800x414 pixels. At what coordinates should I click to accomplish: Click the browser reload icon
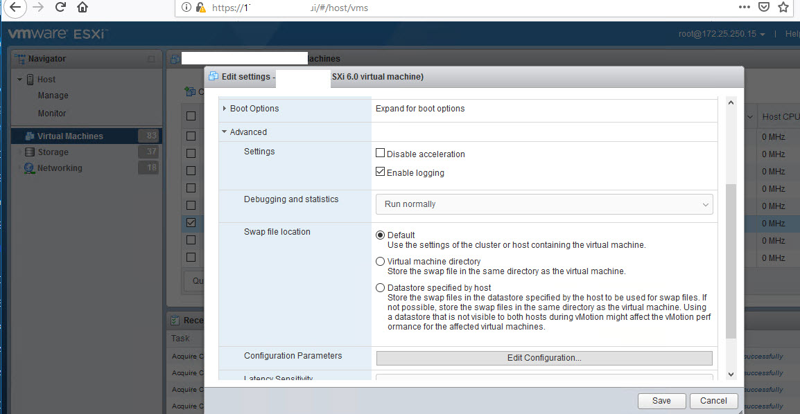pos(60,8)
